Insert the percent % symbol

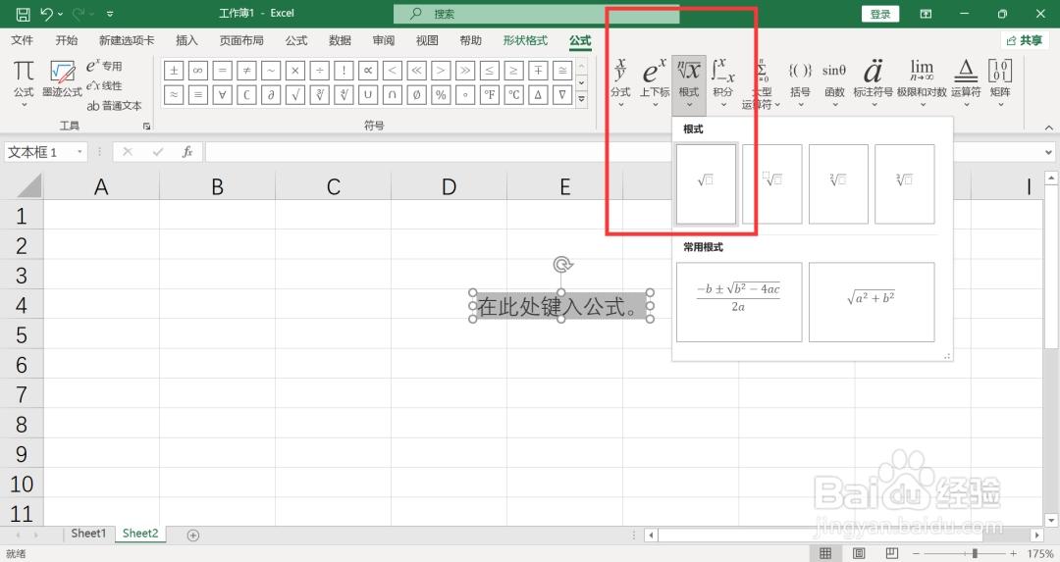coord(441,95)
